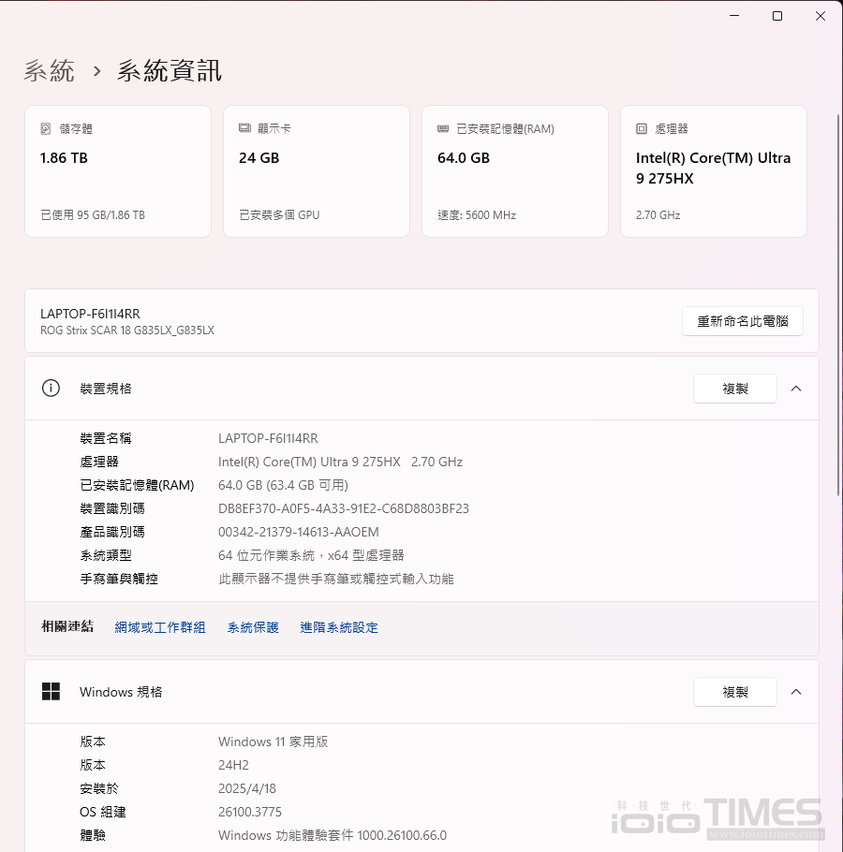Select product ID 00342-21379-14613-AAOEM
Viewport: 843px width, 852px height.
(x=299, y=532)
